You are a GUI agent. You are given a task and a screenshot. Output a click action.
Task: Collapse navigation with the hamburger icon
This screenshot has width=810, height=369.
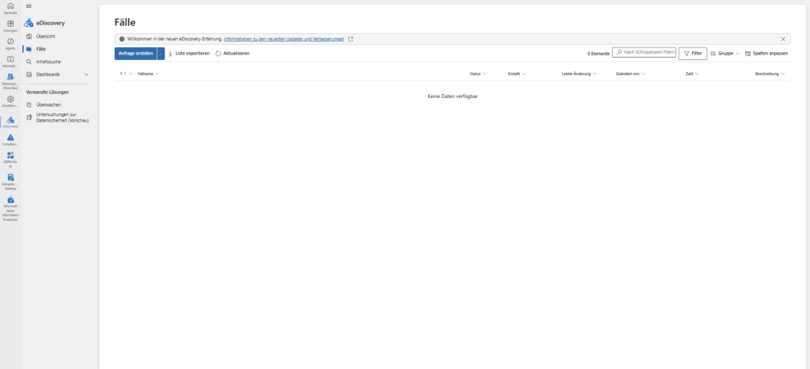29,6
